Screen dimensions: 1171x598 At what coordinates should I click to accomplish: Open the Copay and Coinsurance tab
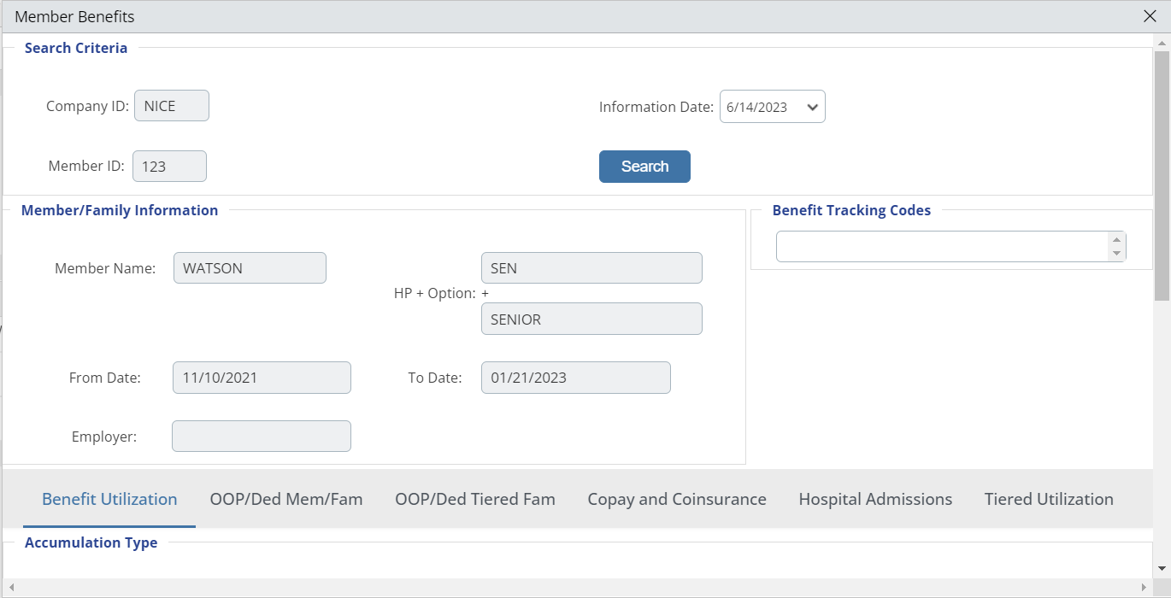[x=677, y=500]
